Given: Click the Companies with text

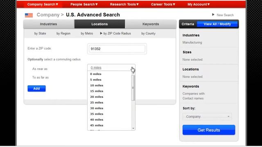Looking at the screenshot, I should (x=194, y=94).
